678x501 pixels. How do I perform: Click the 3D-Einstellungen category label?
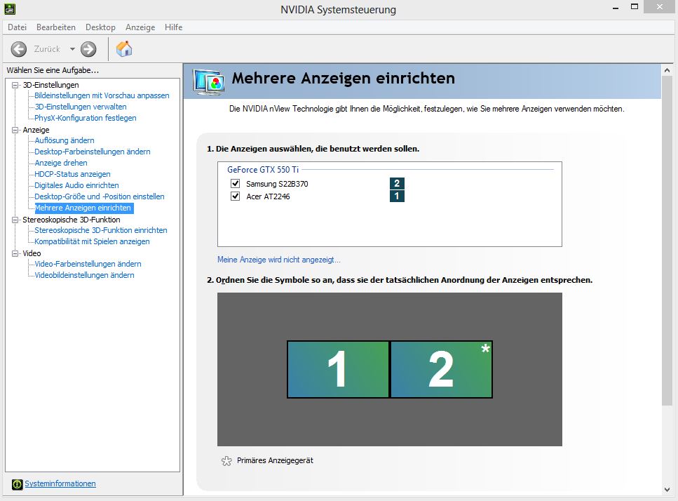[x=50, y=85]
